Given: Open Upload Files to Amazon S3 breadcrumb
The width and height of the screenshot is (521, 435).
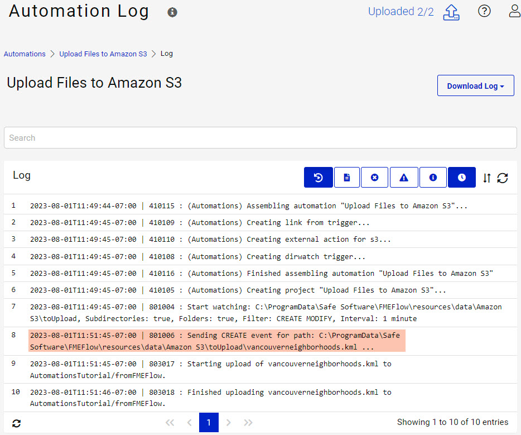Looking at the screenshot, I should pyautogui.click(x=103, y=54).
